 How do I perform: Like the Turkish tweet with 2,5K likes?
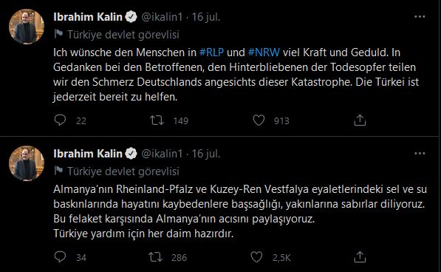(x=256, y=257)
